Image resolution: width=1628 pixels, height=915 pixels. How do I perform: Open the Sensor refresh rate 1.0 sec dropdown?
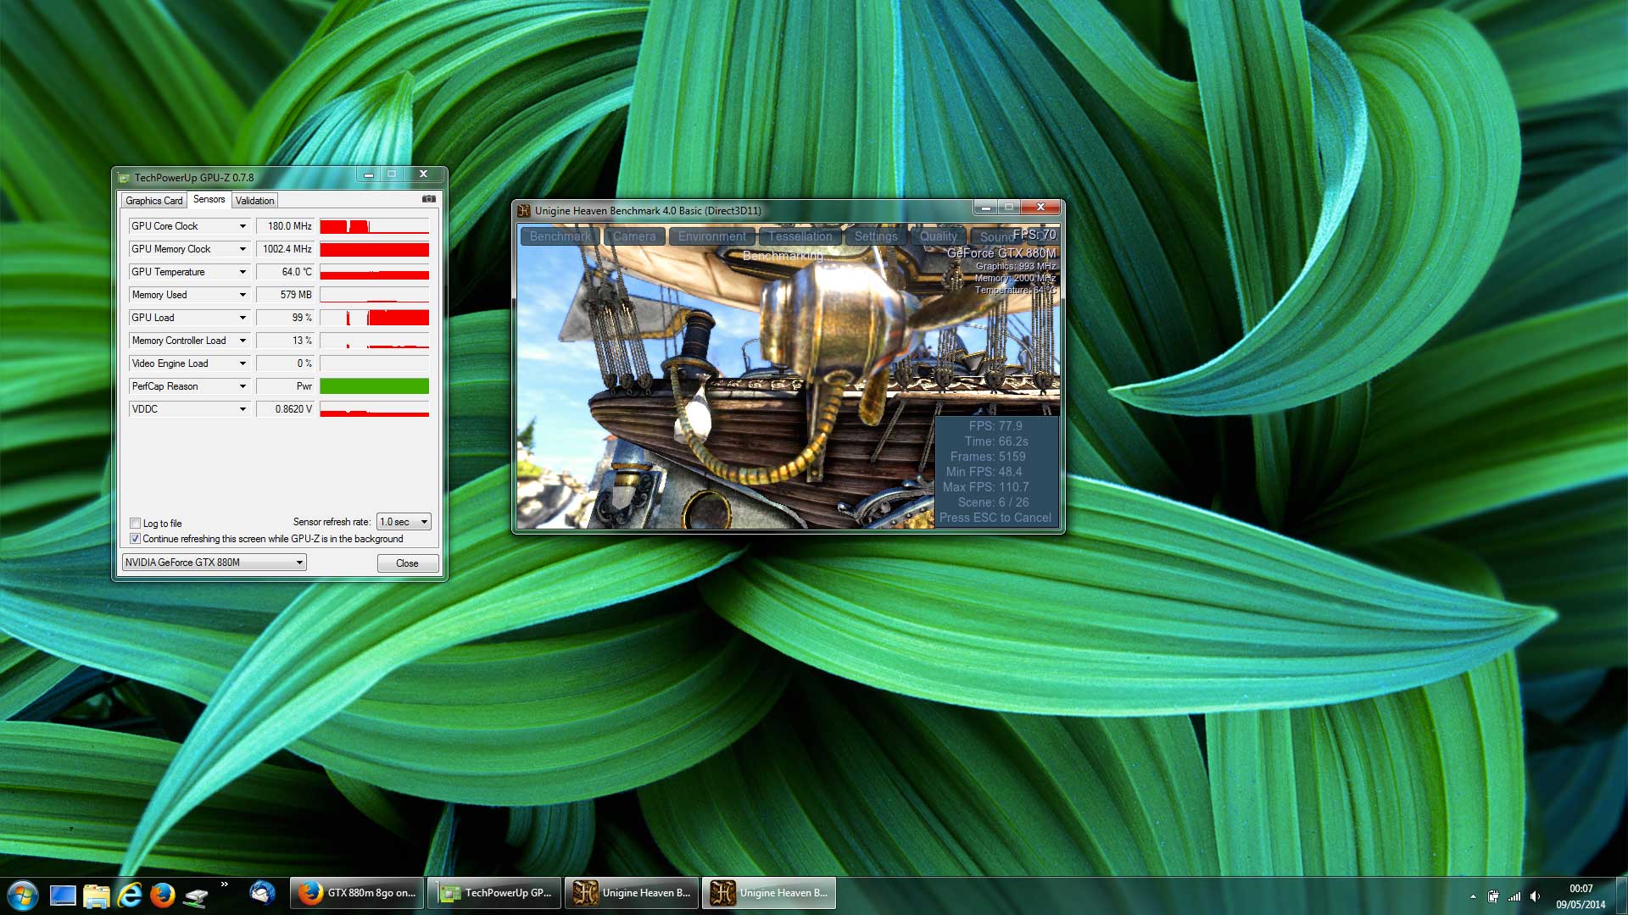(x=404, y=522)
